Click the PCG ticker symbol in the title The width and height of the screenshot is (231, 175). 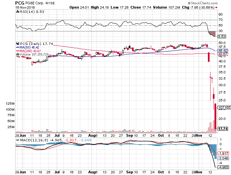(x=20, y=3)
